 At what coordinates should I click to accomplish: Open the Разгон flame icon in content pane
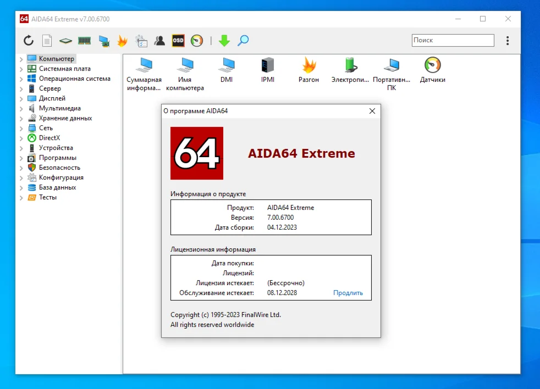pos(309,65)
